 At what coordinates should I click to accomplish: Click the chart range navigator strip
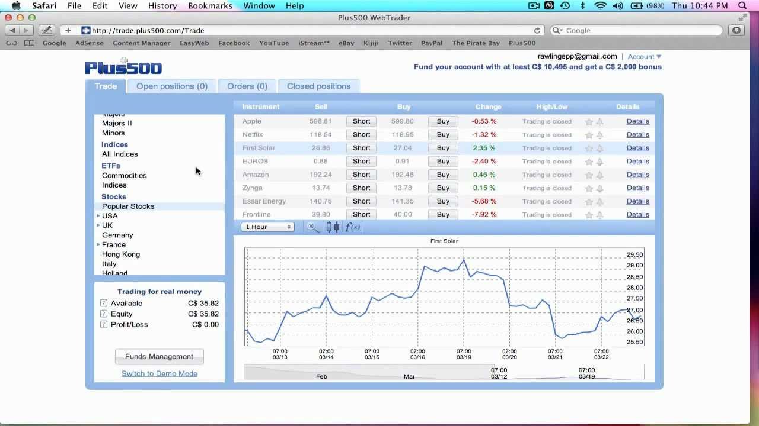point(444,372)
